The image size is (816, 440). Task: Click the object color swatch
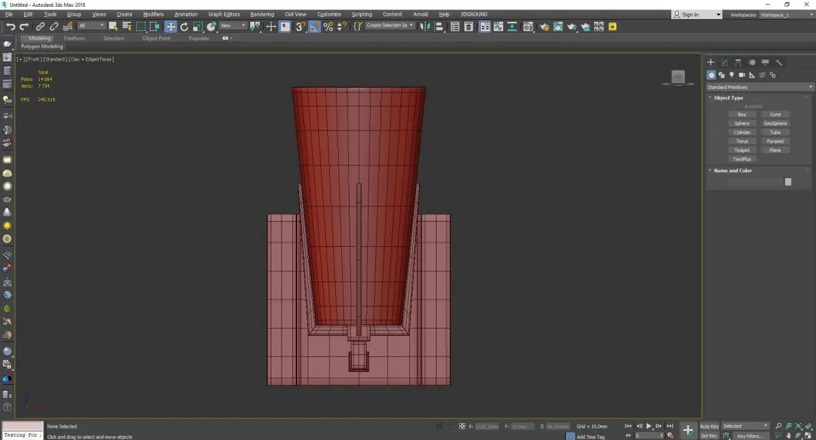787,182
